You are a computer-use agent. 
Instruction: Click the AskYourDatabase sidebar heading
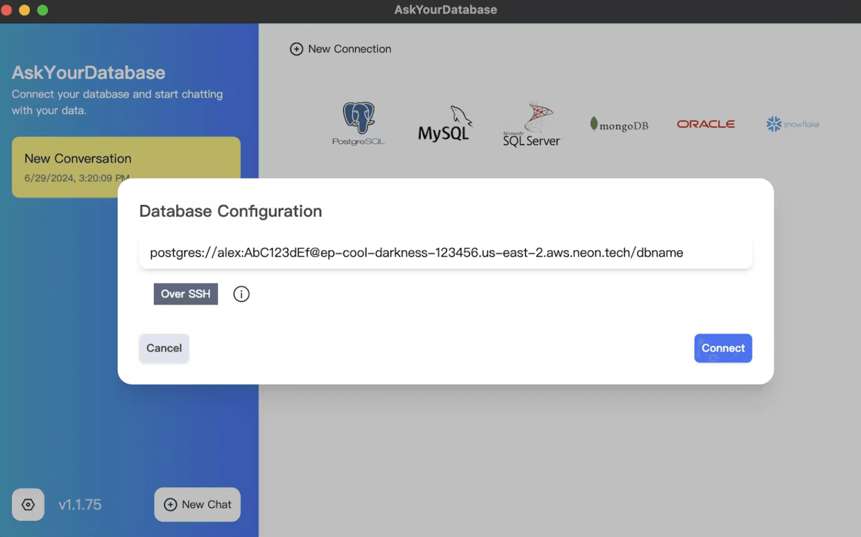[88, 73]
